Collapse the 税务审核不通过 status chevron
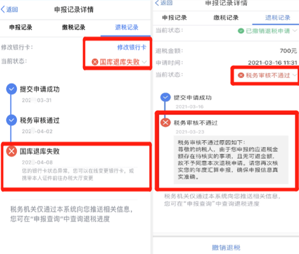This screenshot has height=254, width=299. (x=295, y=75)
